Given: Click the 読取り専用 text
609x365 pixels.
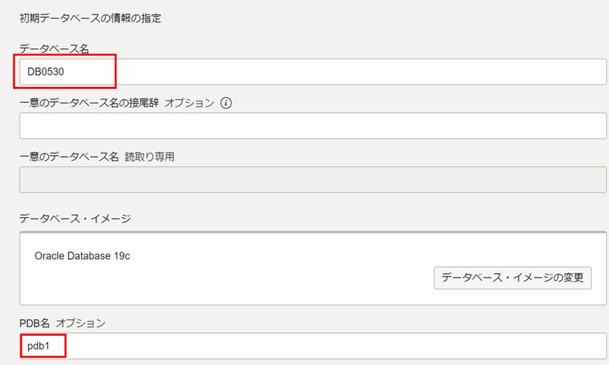Looking at the screenshot, I should pos(150,157).
